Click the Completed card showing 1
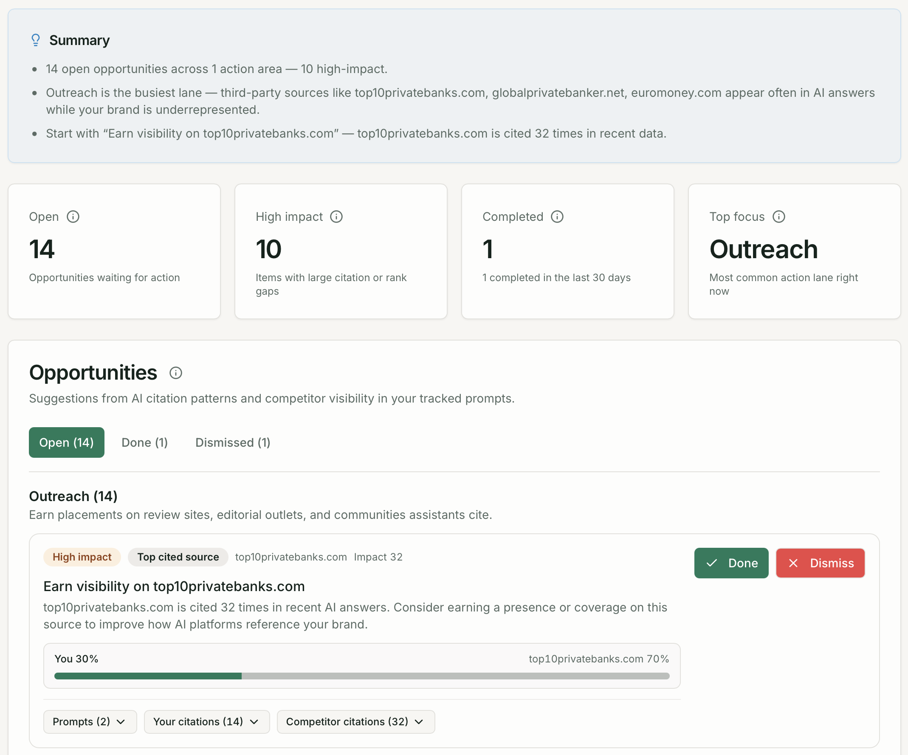908x755 pixels. [568, 251]
